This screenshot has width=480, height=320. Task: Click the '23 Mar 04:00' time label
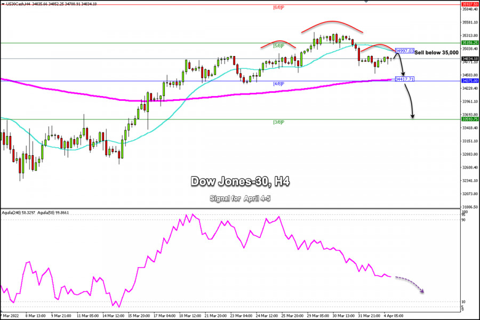coord(241,316)
